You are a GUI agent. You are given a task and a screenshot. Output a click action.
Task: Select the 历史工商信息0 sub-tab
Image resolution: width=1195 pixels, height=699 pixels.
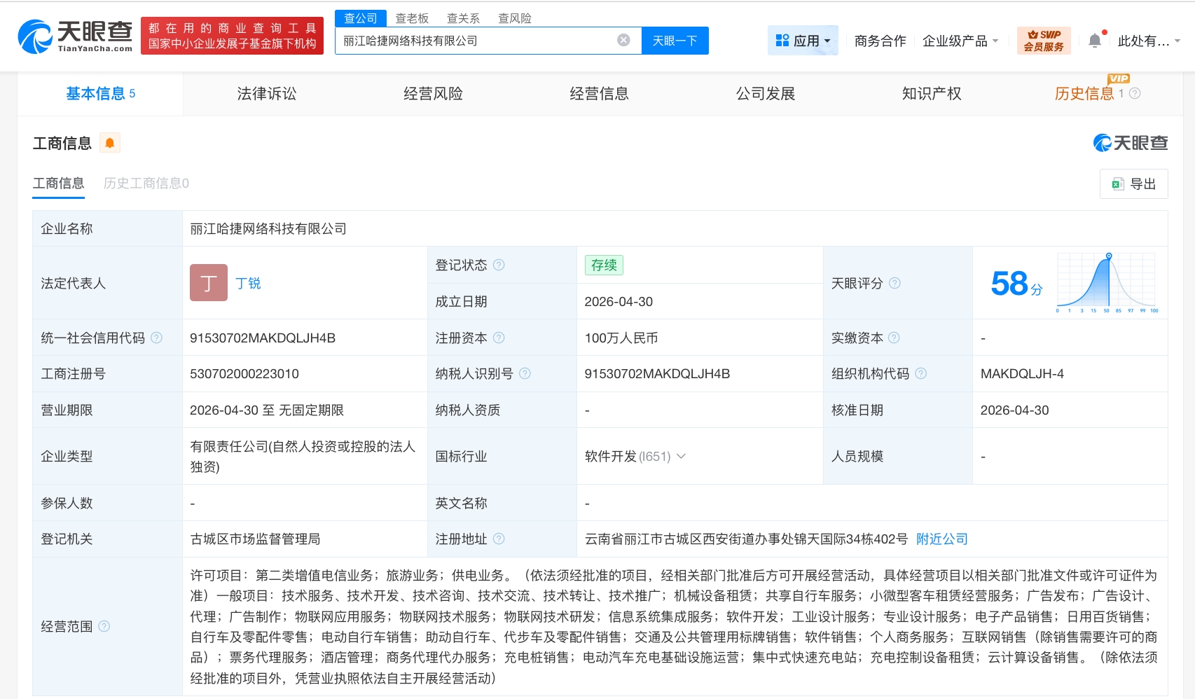[146, 183]
